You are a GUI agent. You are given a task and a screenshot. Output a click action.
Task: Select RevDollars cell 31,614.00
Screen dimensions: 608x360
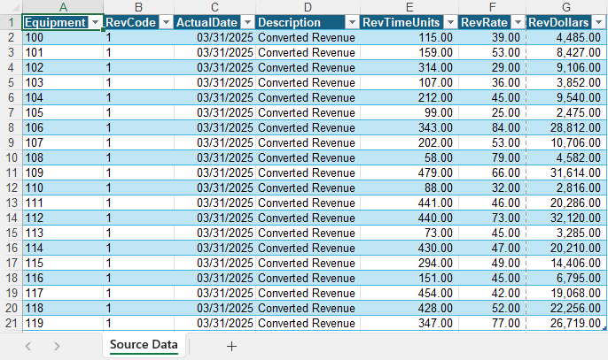566,172
